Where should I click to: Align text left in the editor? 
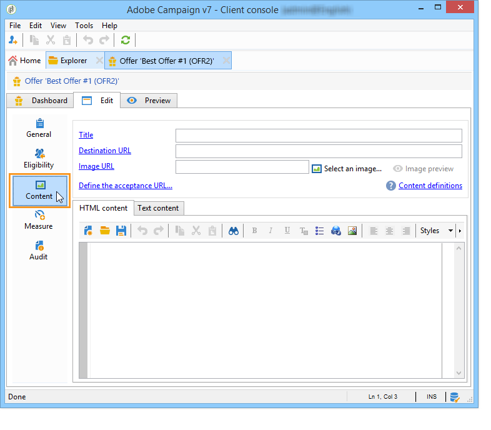pyautogui.click(x=374, y=231)
